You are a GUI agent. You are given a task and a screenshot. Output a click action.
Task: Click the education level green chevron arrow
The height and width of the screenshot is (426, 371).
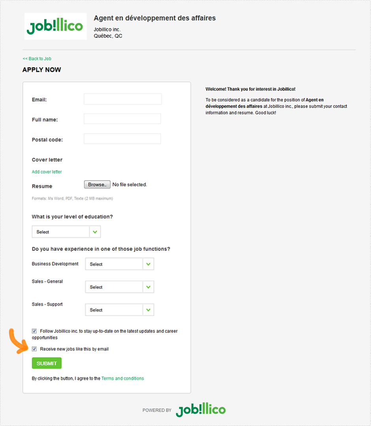point(95,232)
